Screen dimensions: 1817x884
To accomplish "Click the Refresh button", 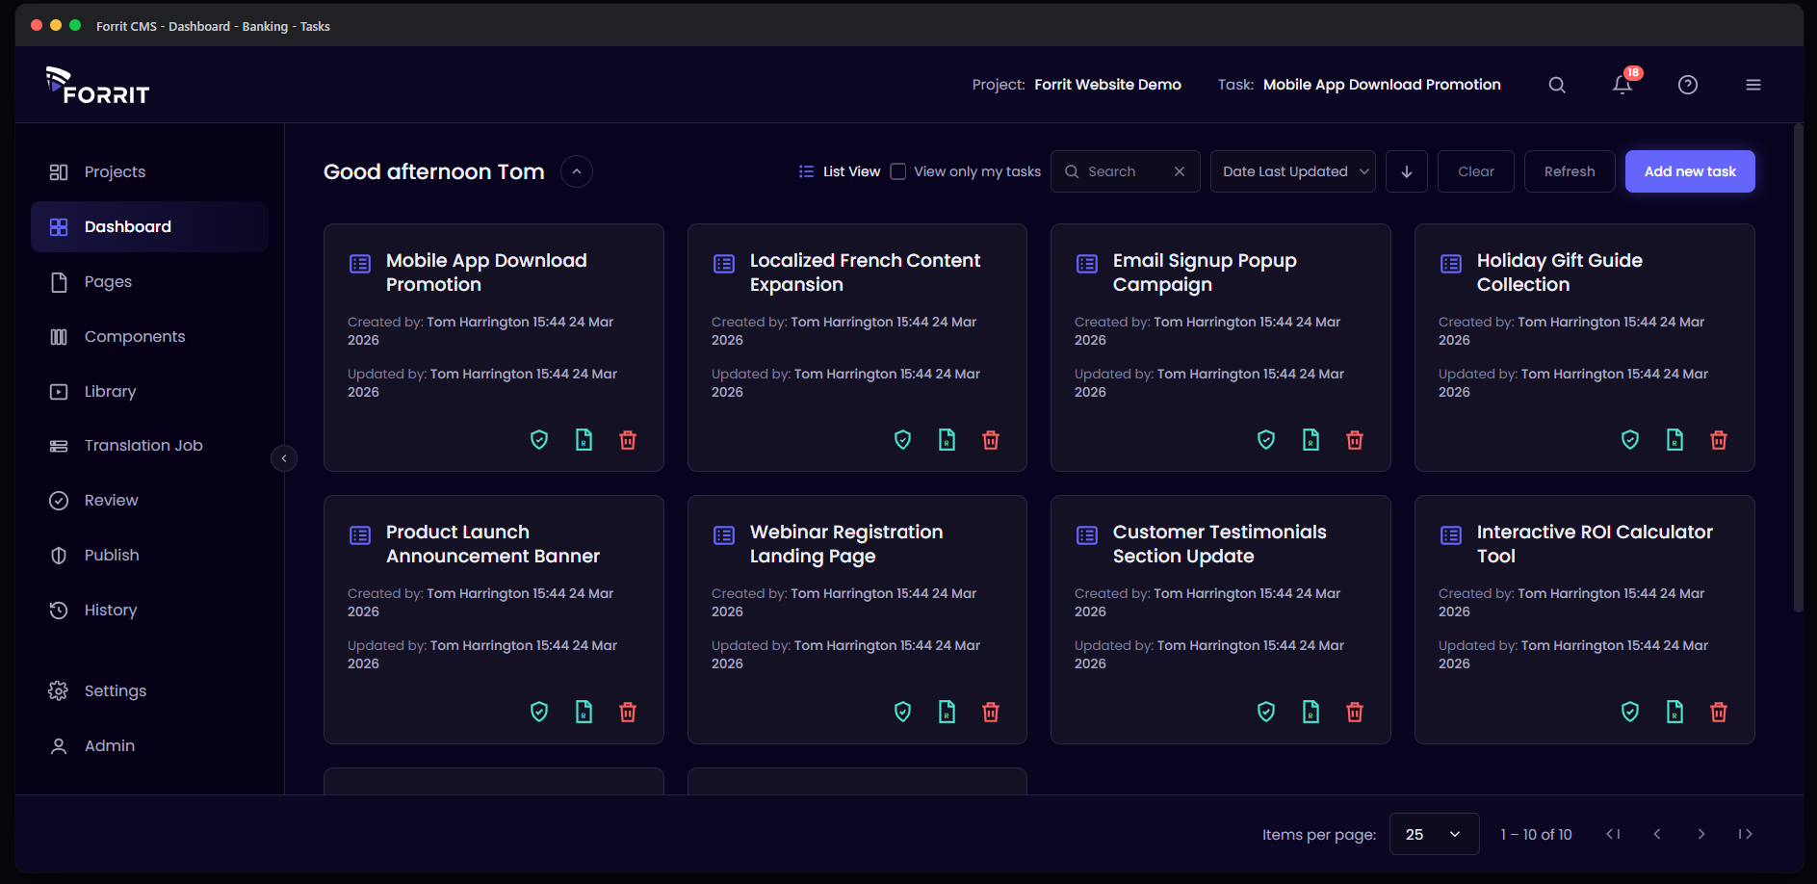I will [1570, 171].
